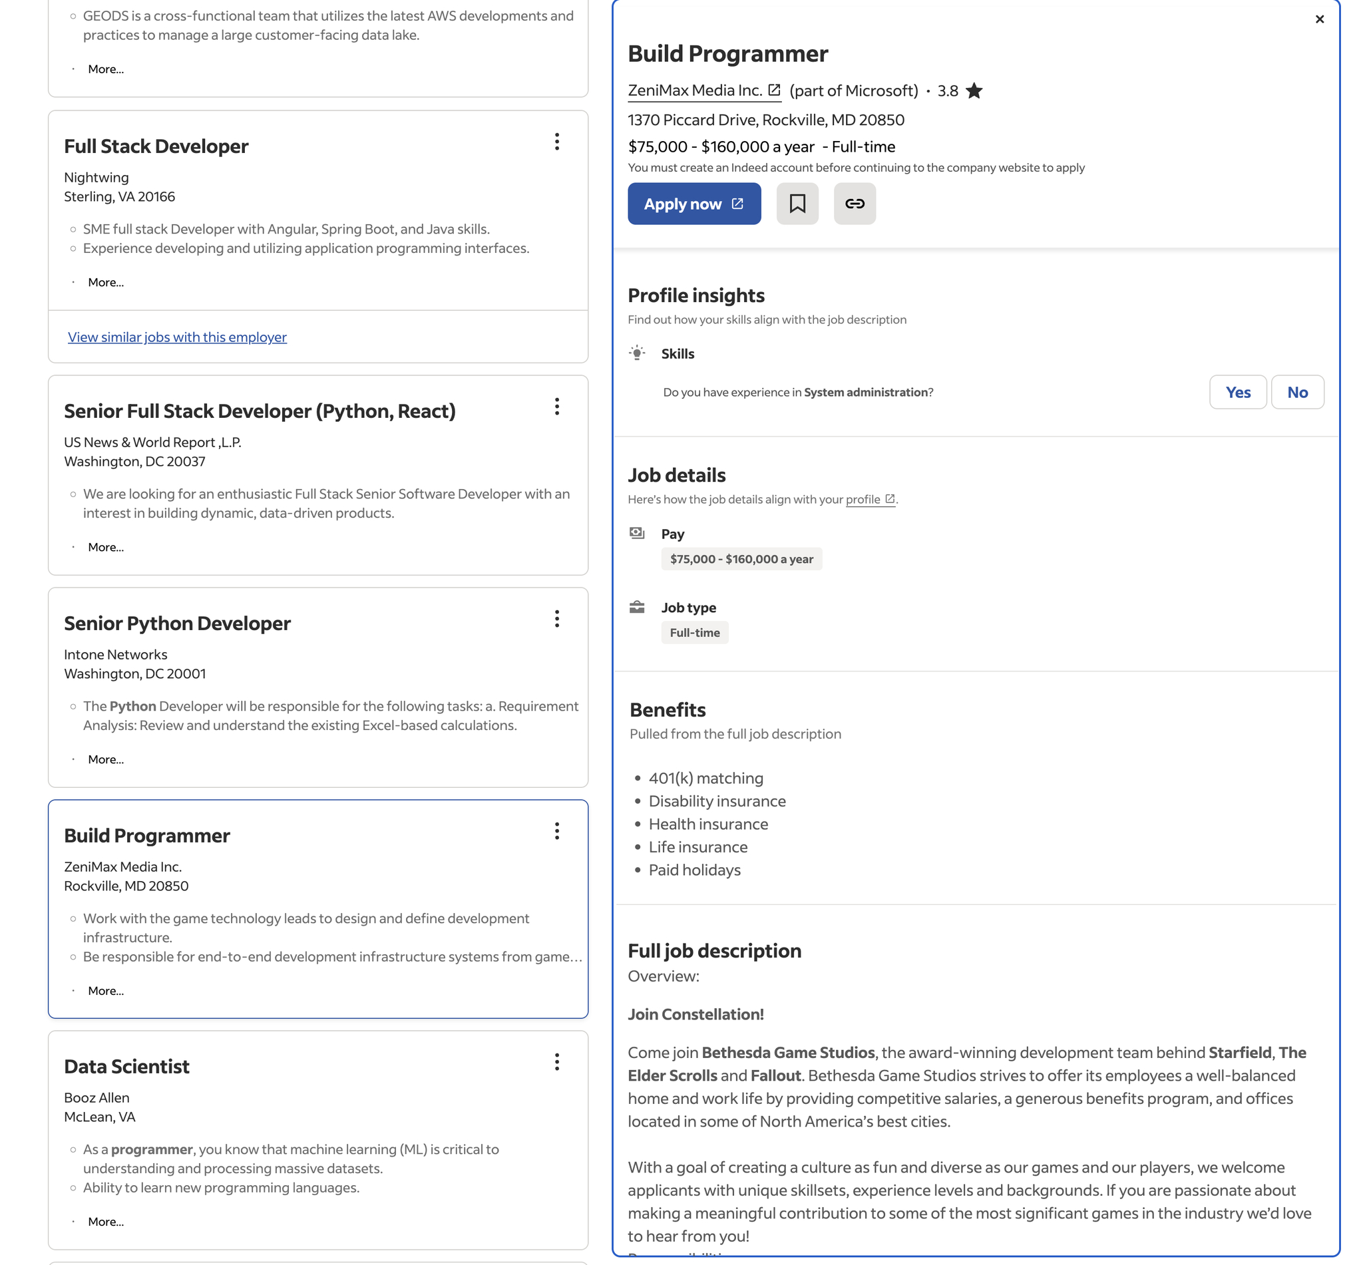View similar jobs with this employer
This screenshot has width=1363, height=1265.
coord(176,337)
